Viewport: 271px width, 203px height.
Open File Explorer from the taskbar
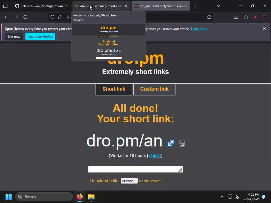[91, 197]
